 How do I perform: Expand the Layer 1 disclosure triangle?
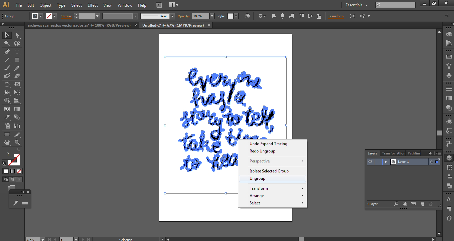click(386, 162)
